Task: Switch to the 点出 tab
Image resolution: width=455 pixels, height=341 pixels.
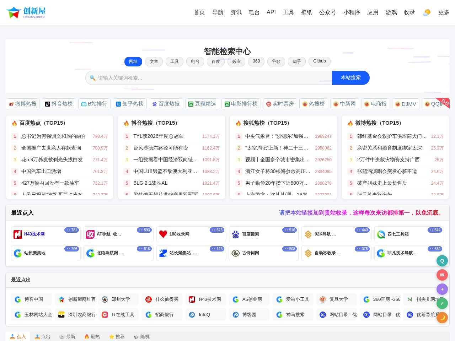Action: [x=43, y=337]
